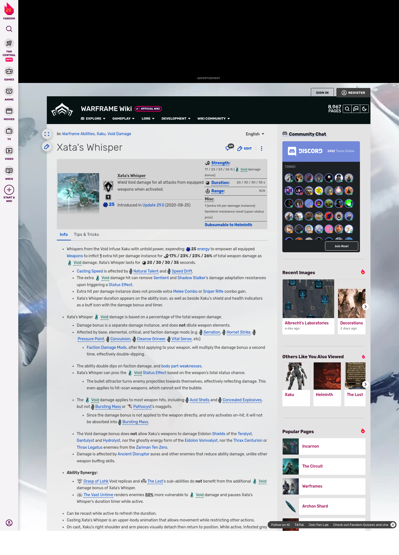Open the Faction Damage Mods link
This screenshot has height=555, width=399.
[107, 347]
